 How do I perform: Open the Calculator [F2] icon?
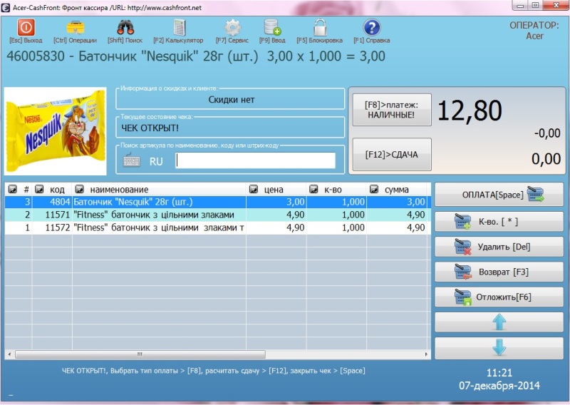pyautogui.click(x=178, y=28)
